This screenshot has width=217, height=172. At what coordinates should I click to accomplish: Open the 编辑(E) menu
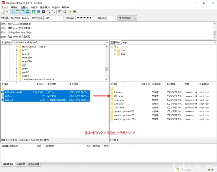[x=14, y=7]
